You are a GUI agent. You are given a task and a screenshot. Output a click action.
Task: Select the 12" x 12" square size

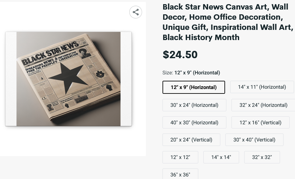(x=180, y=157)
